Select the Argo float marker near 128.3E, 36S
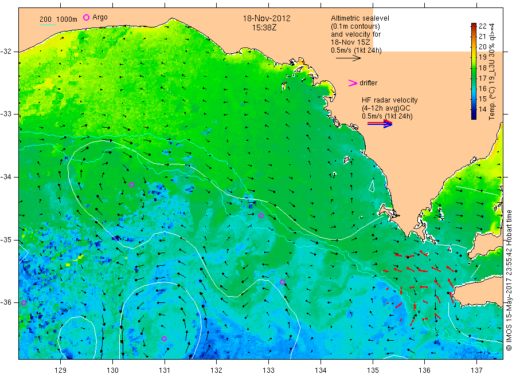Viewport: 516px width, 378px height. 24,303
